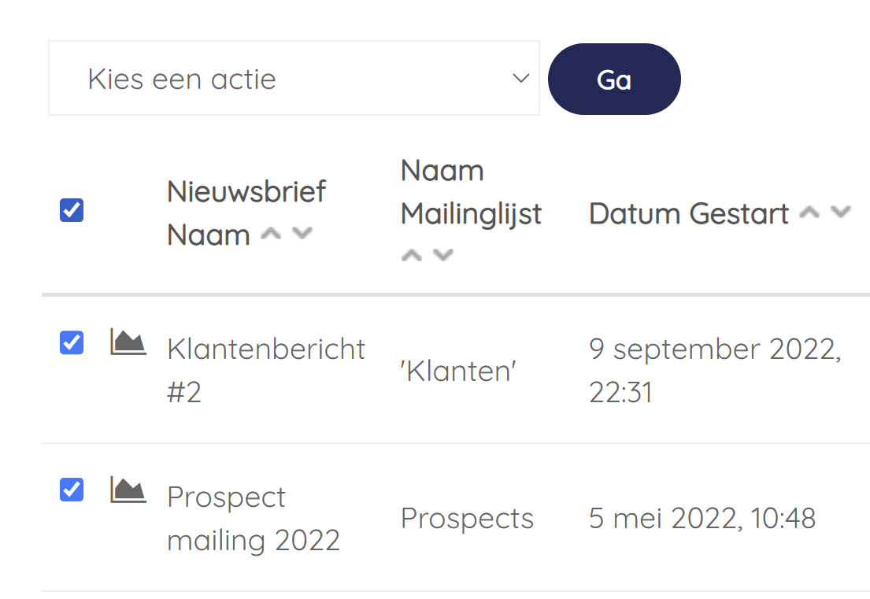
Task: Sort Nieuwsbrief Naam descending with down arrow
Action: (x=302, y=234)
